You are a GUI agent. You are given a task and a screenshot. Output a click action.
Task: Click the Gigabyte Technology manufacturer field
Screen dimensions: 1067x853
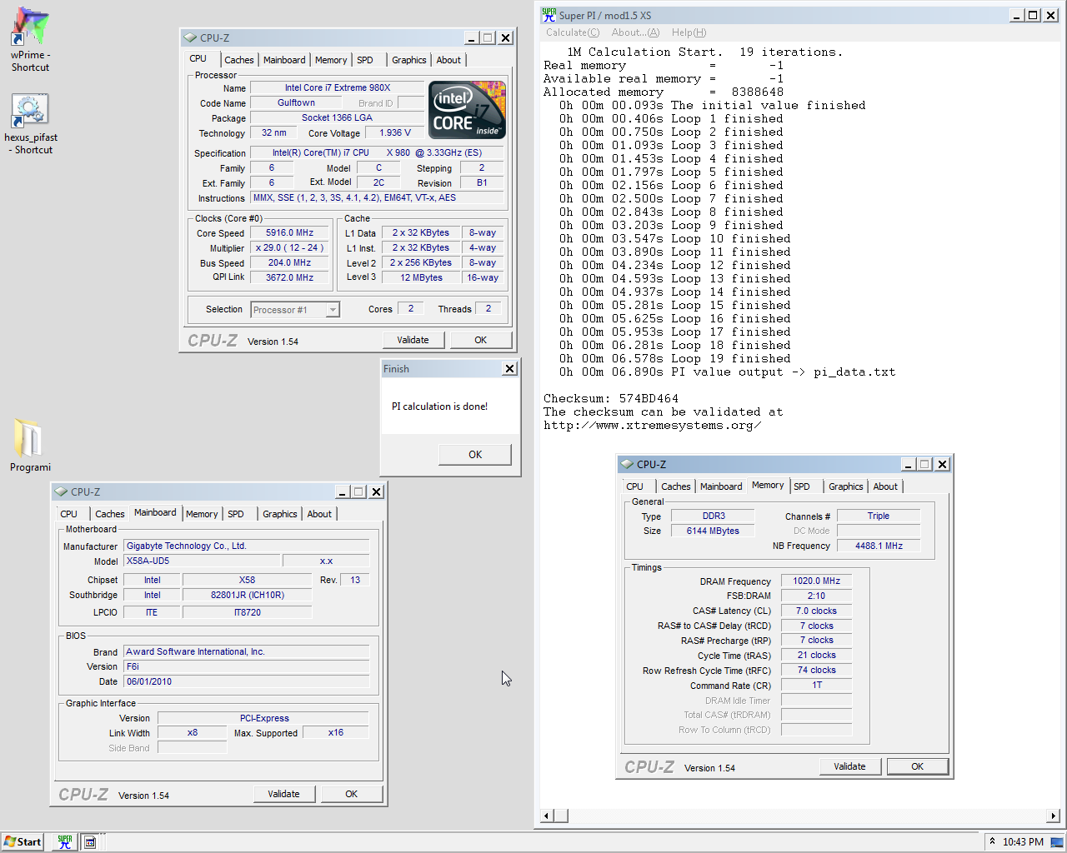click(x=246, y=546)
